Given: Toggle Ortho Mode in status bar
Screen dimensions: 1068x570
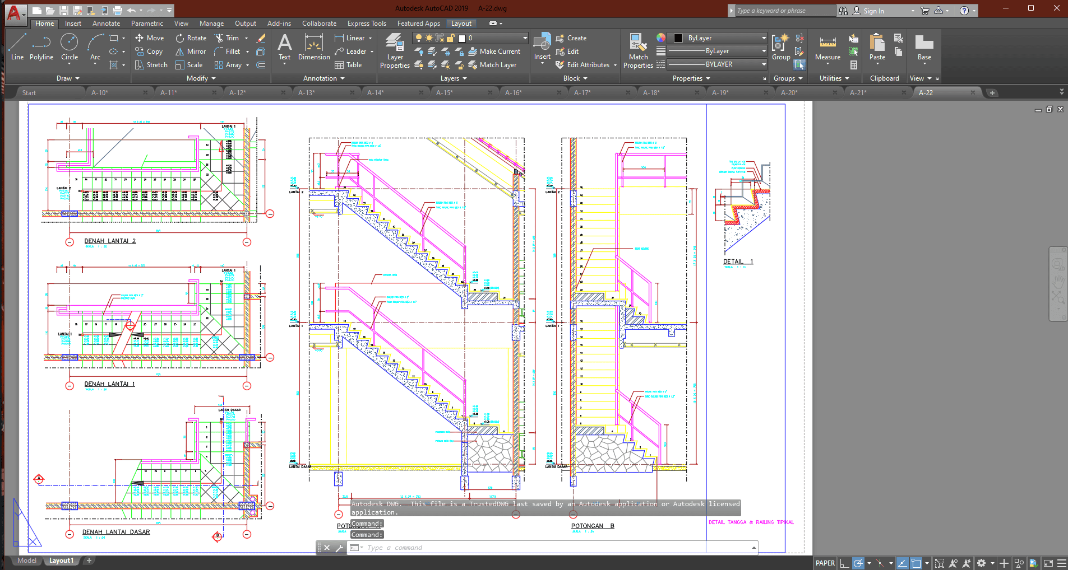Looking at the screenshot, I should [x=844, y=563].
